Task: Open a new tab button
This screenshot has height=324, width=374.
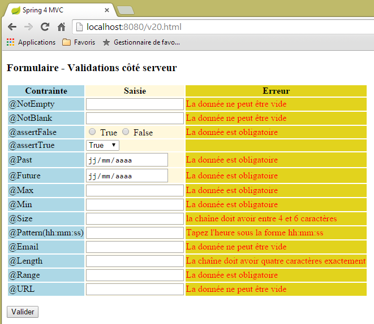Action: click(x=124, y=10)
